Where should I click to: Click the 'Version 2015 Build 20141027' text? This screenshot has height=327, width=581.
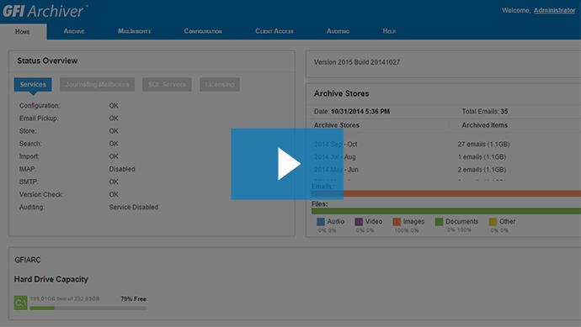357,62
